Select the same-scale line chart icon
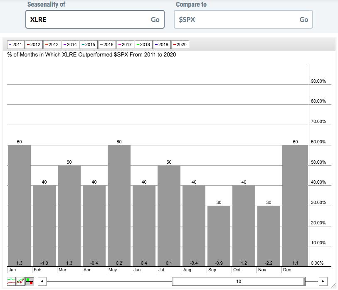 (x=20, y=281)
